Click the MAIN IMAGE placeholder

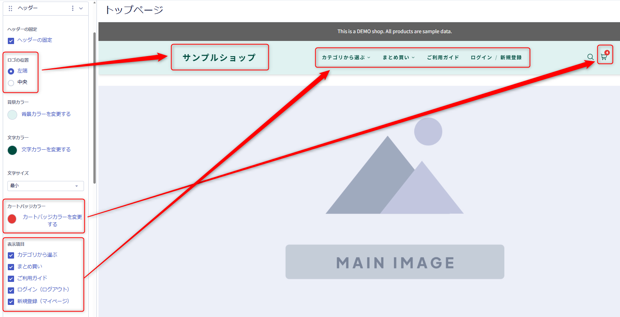(395, 262)
